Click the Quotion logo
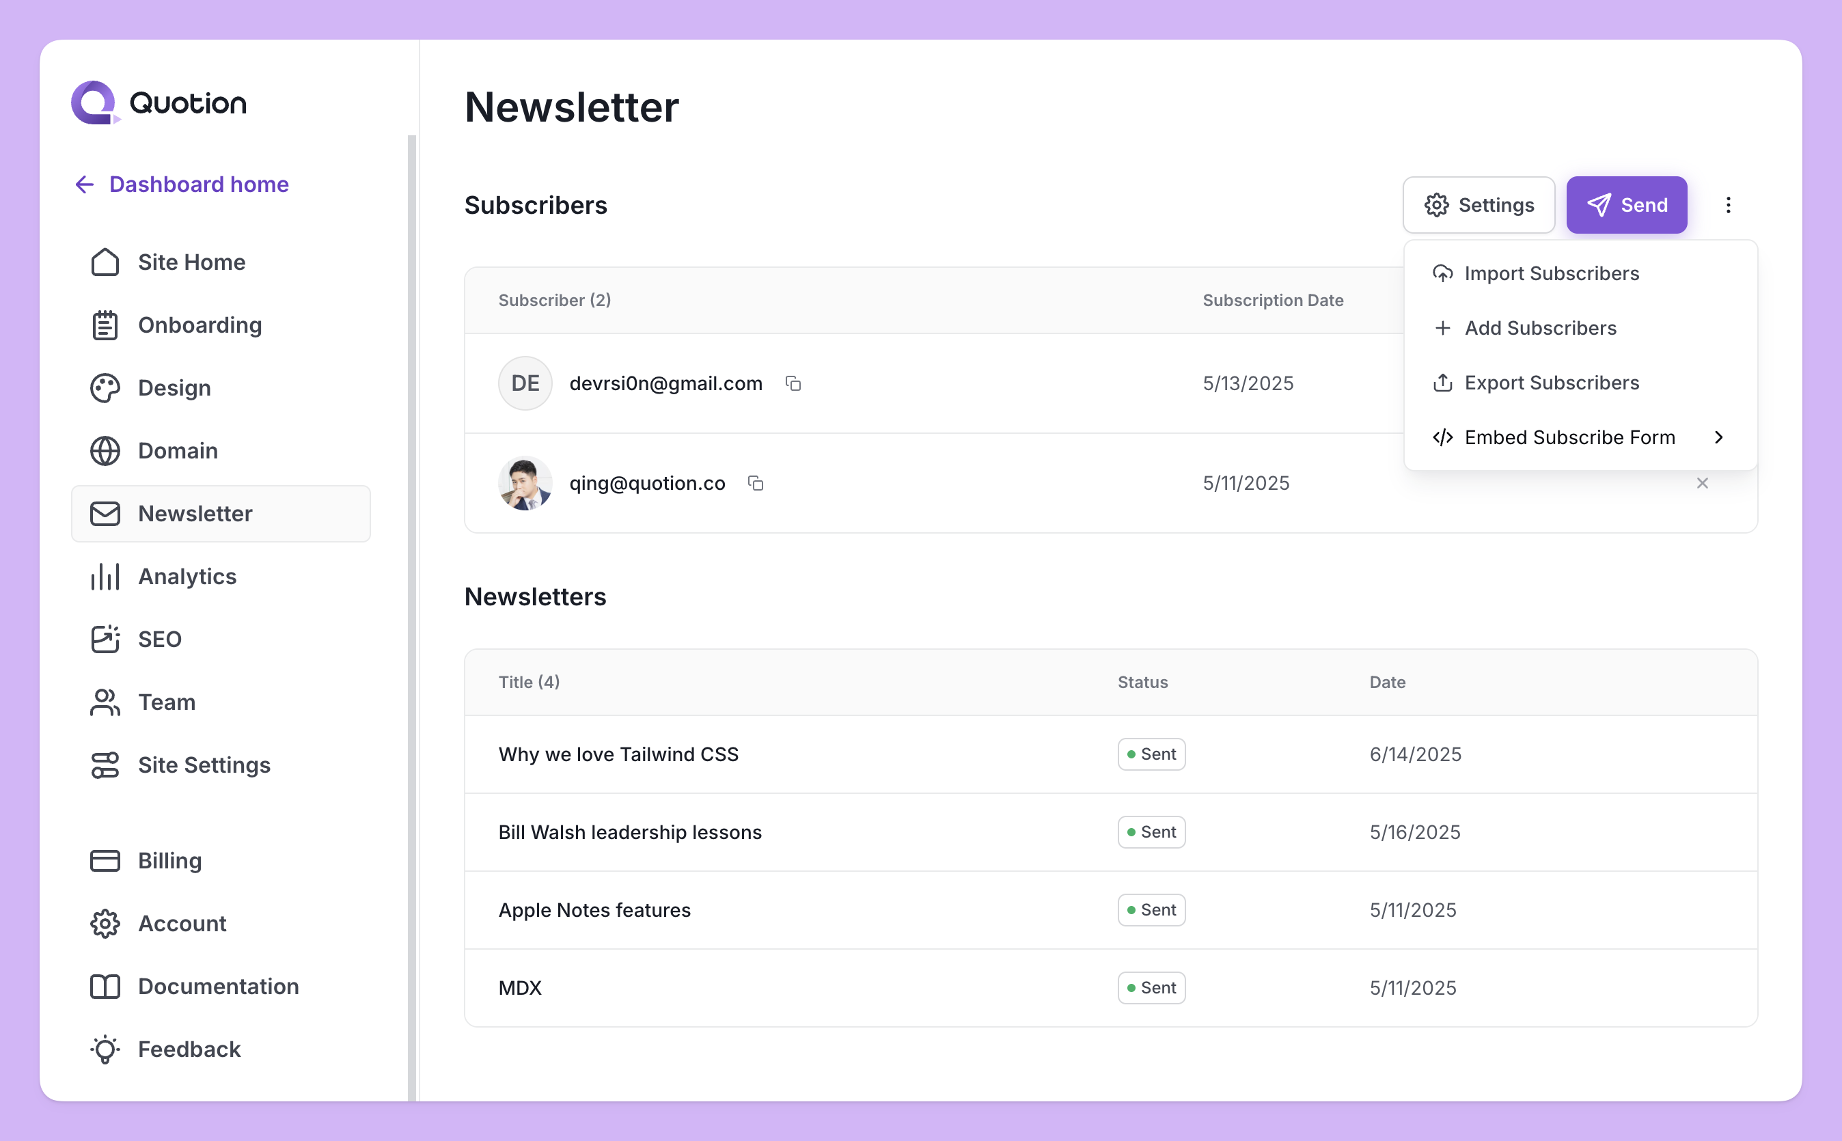Screen dimensions: 1842x1141 pos(159,102)
